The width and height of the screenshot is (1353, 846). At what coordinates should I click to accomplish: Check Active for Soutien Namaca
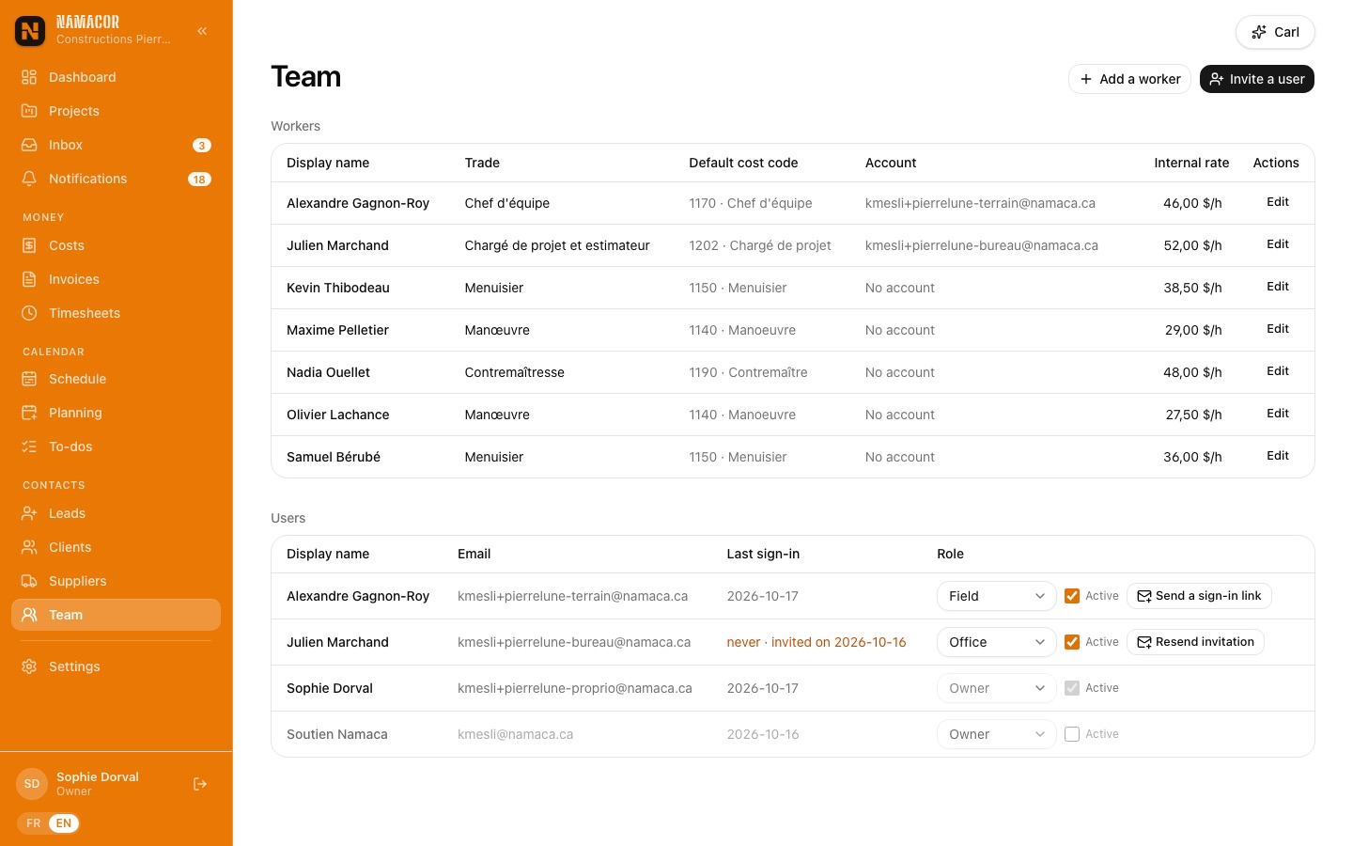tap(1072, 734)
